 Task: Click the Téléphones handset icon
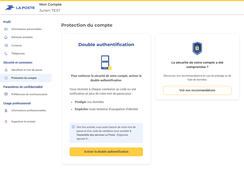pyautogui.click(x=6, y=54)
